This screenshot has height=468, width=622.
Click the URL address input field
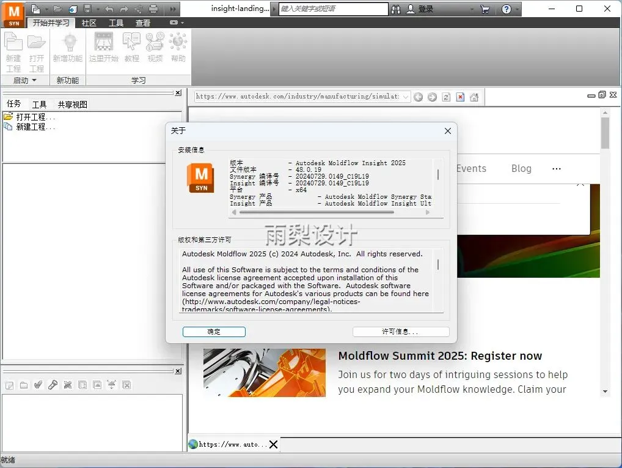click(298, 97)
